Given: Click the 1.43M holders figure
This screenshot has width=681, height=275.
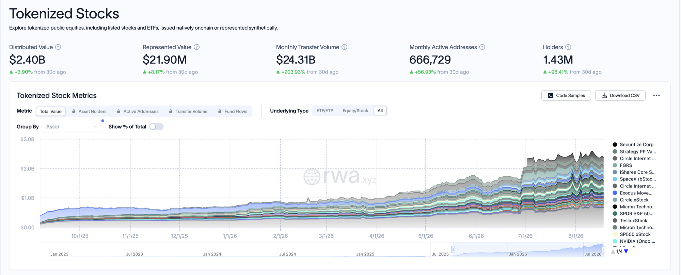Looking at the screenshot, I should (x=558, y=60).
